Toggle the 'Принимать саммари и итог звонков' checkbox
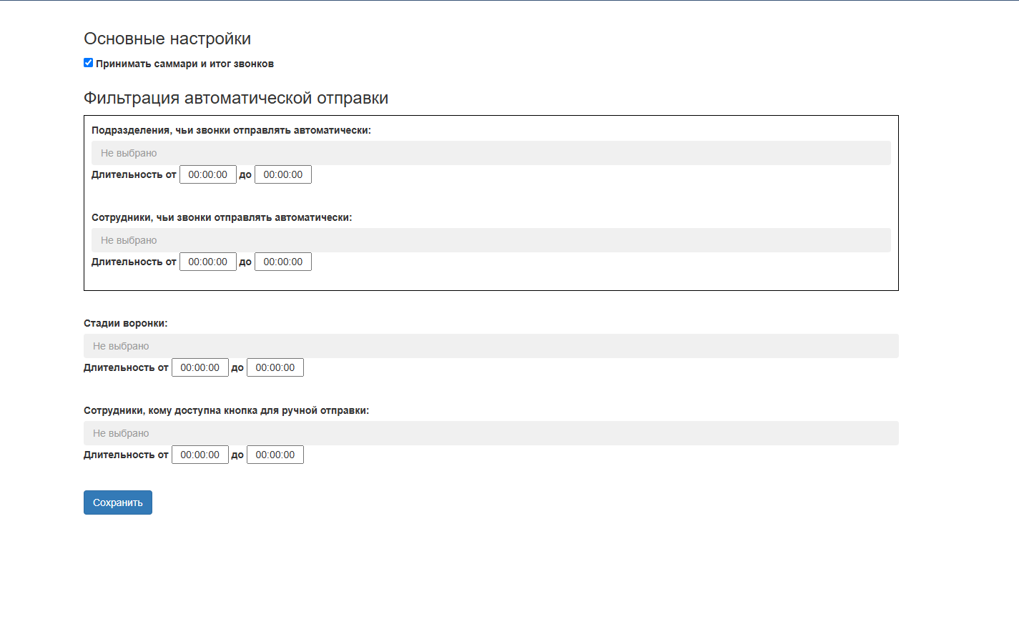Screen dimensions: 1019x619 click(x=89, y=63)
